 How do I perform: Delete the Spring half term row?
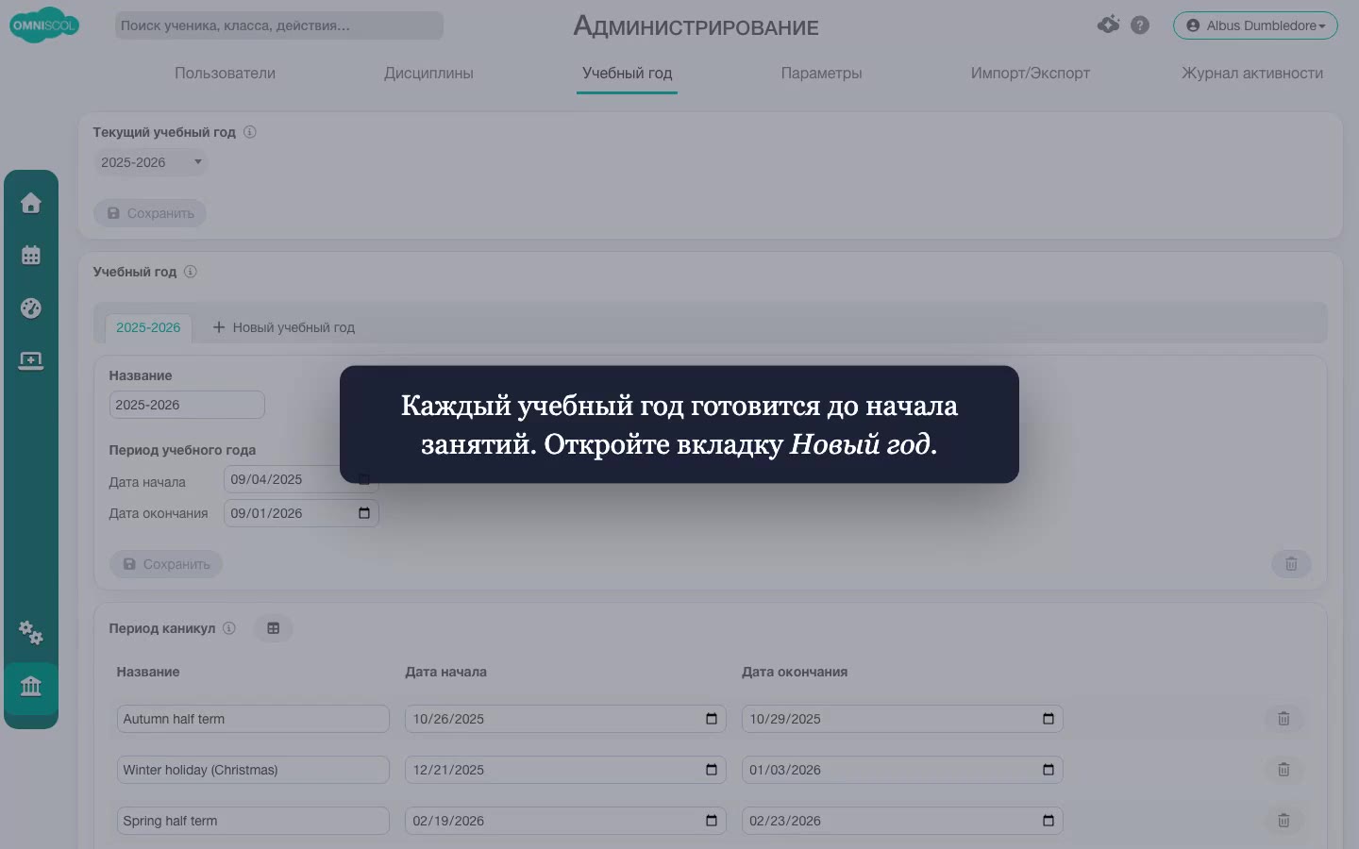tap(1283, 821)
